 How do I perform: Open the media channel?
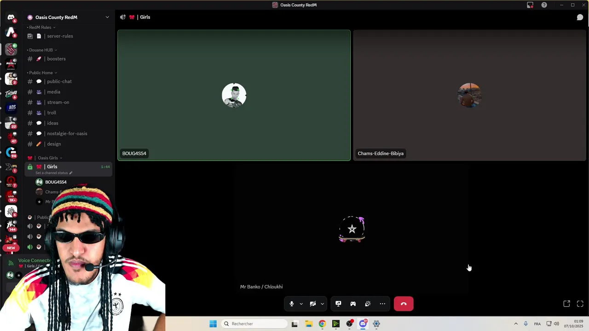pos(69,92)
